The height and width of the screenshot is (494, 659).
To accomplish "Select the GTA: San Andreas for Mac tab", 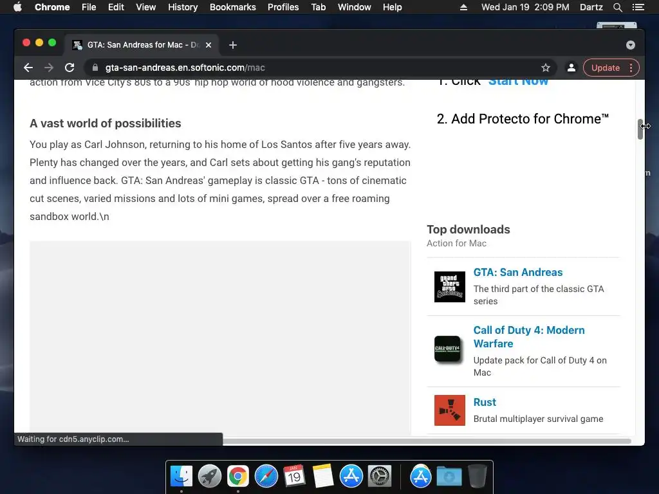I will (142, 45).
